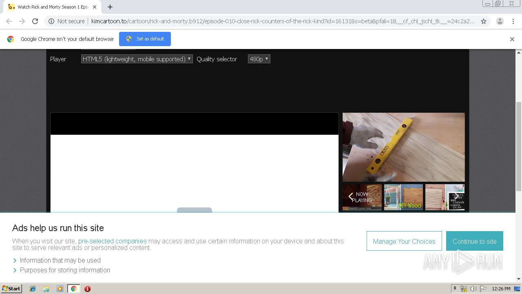This screenshot has width=522, height=294.
Task: Click the Show desktop icon by the clock
Action: [x=517, y=289]
